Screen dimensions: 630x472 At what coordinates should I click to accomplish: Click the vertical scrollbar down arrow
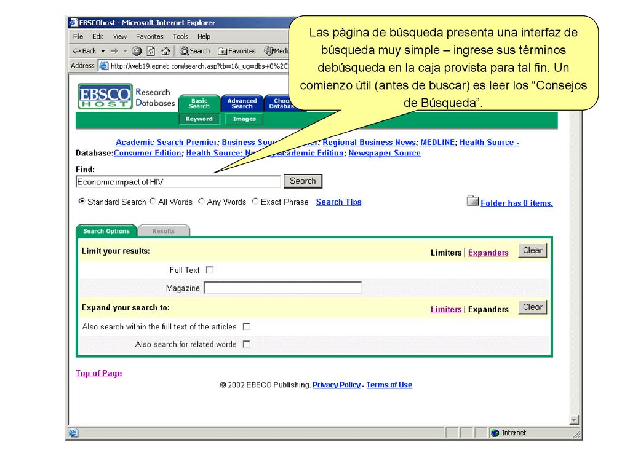click(574, 420)
